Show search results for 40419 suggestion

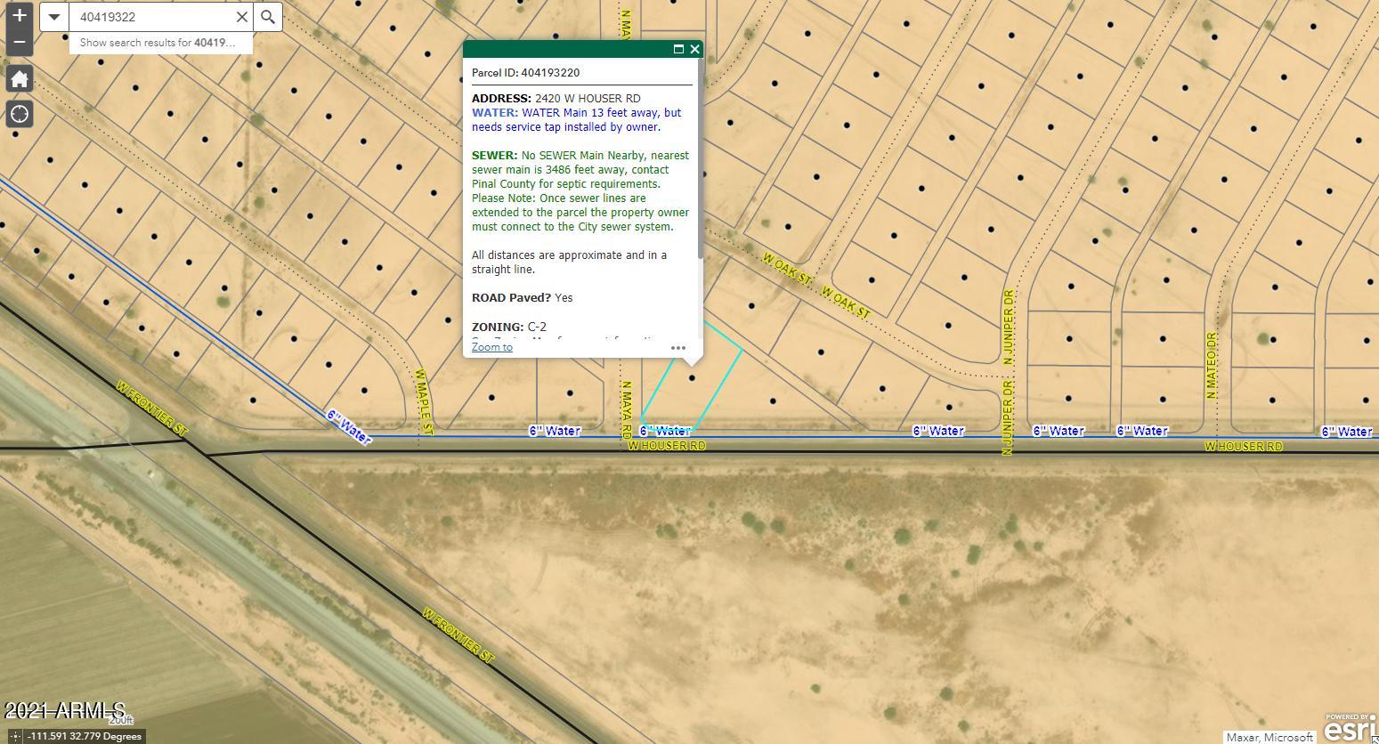coord(161,43)
